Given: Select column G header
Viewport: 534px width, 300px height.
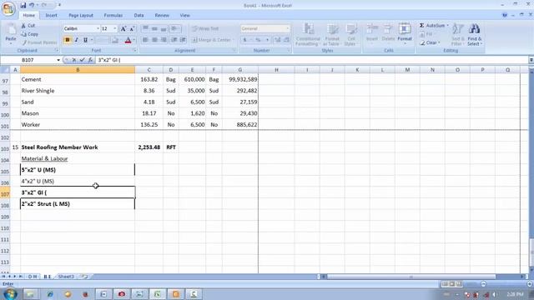Looking at the screenshot, I should [x=240, y=70].
